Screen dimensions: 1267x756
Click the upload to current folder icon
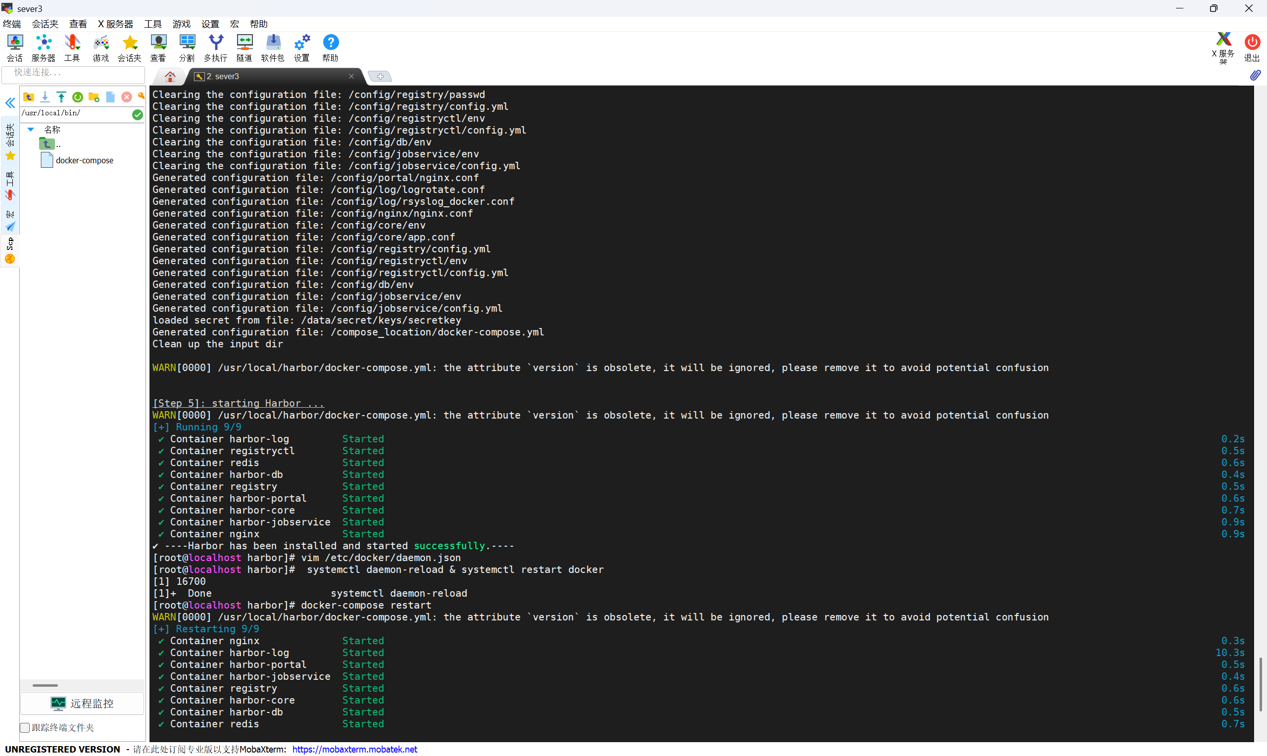pos(61,97)
